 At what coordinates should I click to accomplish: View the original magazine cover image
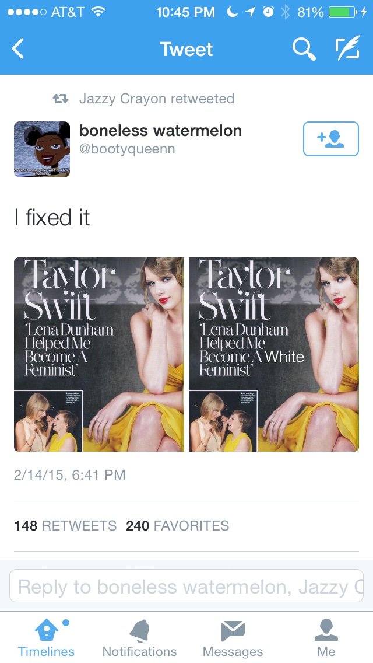click(99, 354)
